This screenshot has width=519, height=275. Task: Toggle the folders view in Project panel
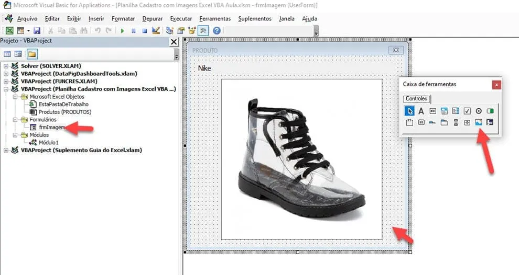click(32, 54)
